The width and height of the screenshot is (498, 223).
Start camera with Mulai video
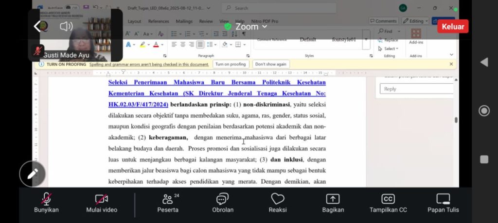(x=102, y=203)
